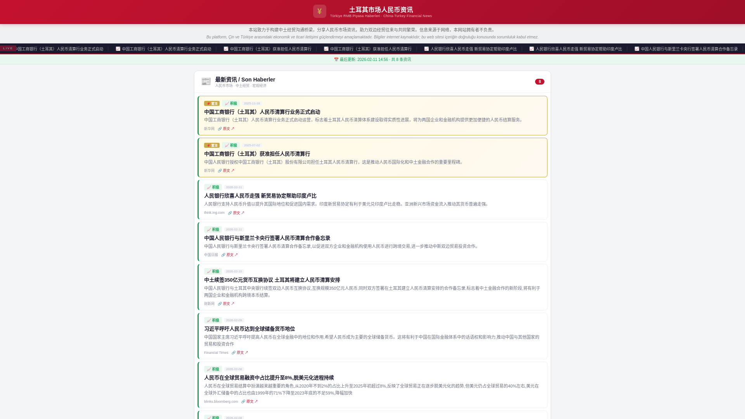This screenshot has height=419, width=745.
Task: Click 积极 tag on 2025-11-18 article
Action: tap(231, 104)
